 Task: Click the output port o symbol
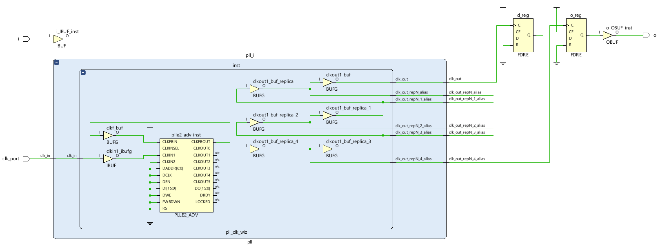tap(646, 35)
